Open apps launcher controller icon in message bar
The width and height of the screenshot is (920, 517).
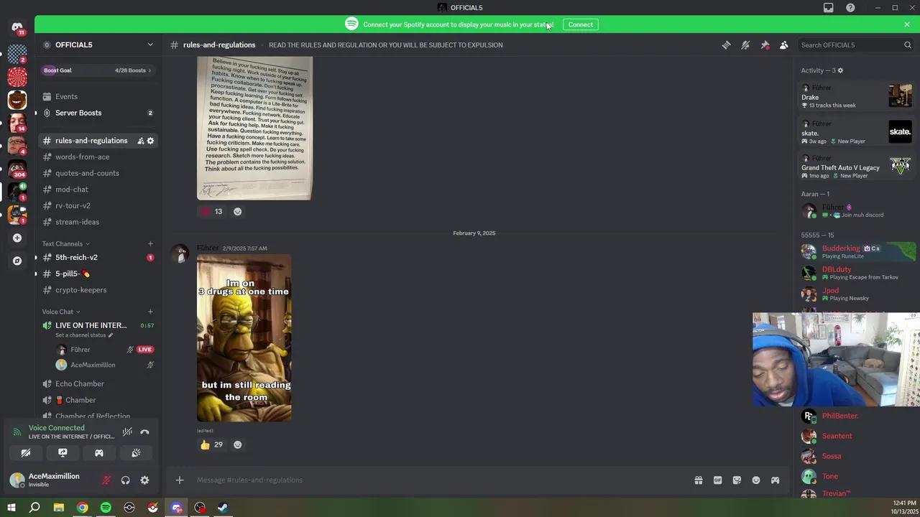[775, 480]
